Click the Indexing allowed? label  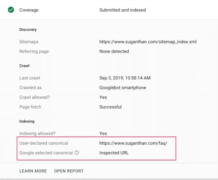(37, 133)
